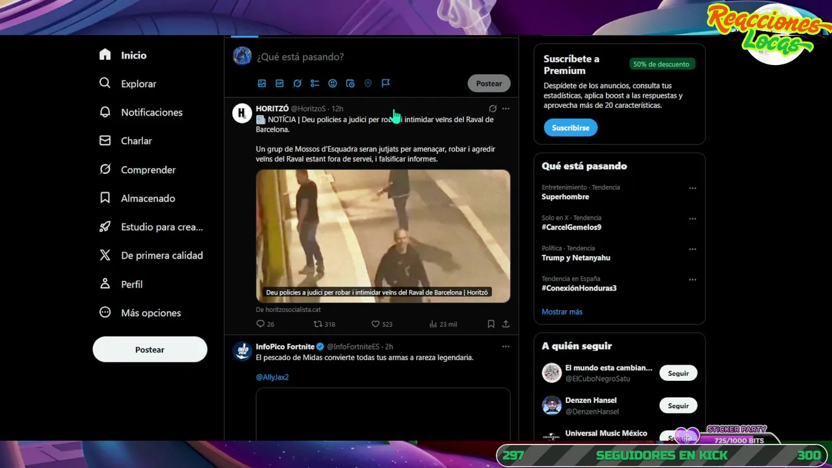This screenshot has width=832, height=468.
Task: Open El mundo esta cambian... avatar
Action: (552, 373)
